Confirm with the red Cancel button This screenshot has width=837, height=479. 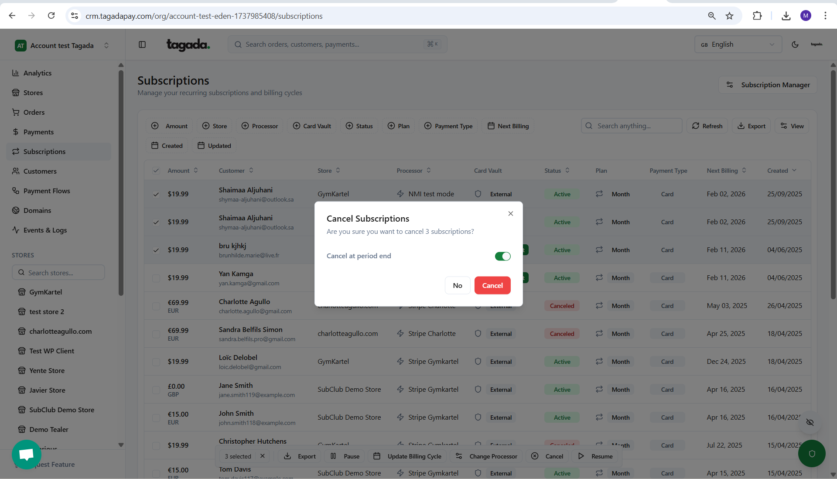click(492, 285)
